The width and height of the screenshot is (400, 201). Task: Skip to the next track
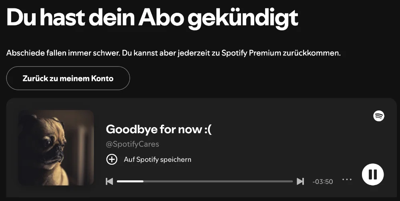pos(300,181)
